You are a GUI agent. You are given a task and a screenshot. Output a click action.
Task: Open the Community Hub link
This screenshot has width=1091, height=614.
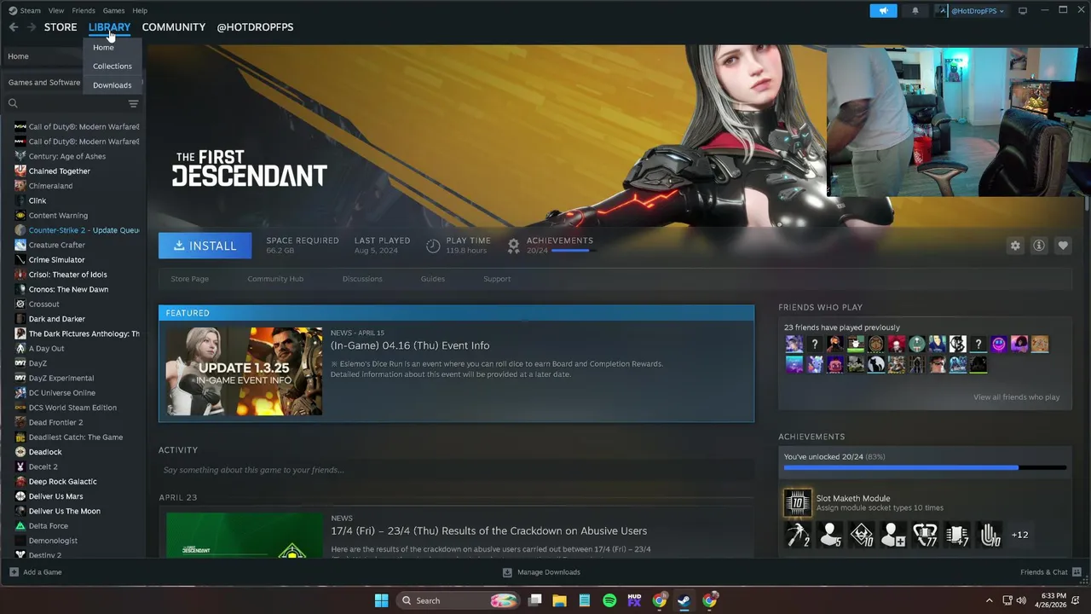(275, 279)
